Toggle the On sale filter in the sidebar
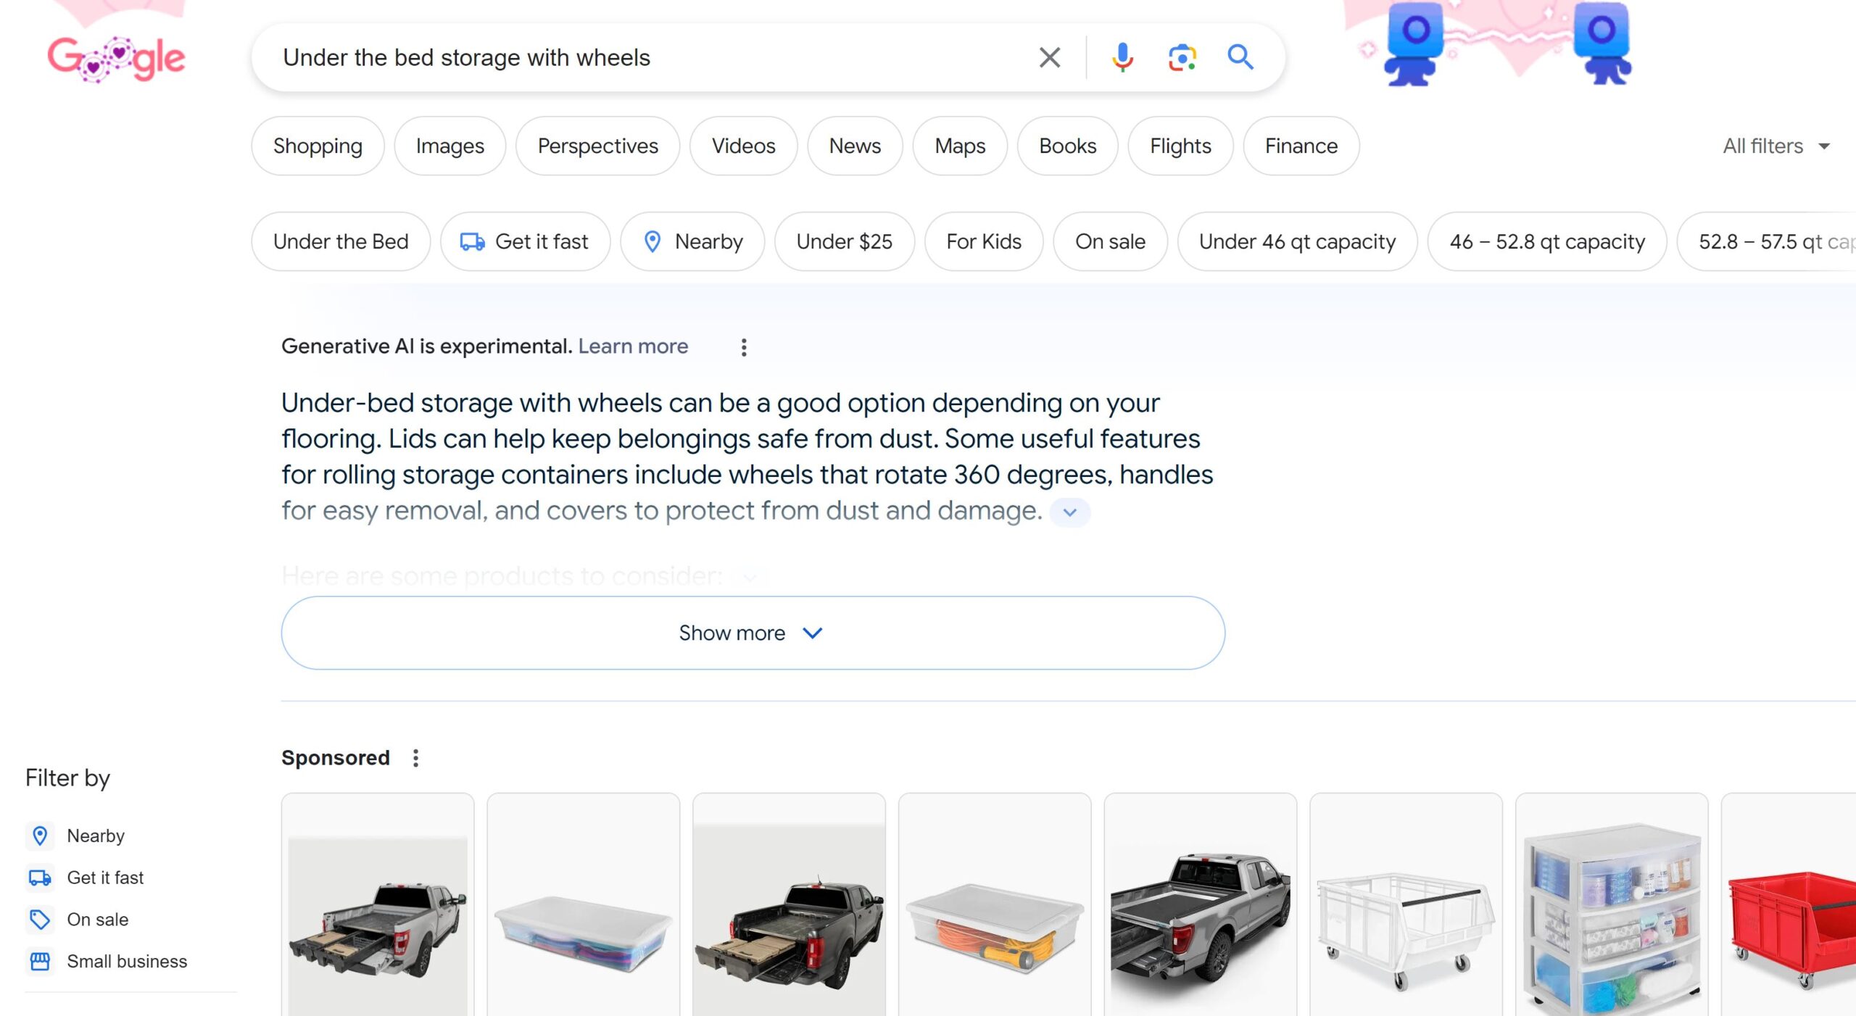This screenshot has height=1016, width=1856. [97, 920]
